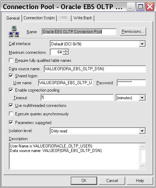Toggle Use multithreaded connections checkbox
156x188 pixels.
click(x=11, y=106)
